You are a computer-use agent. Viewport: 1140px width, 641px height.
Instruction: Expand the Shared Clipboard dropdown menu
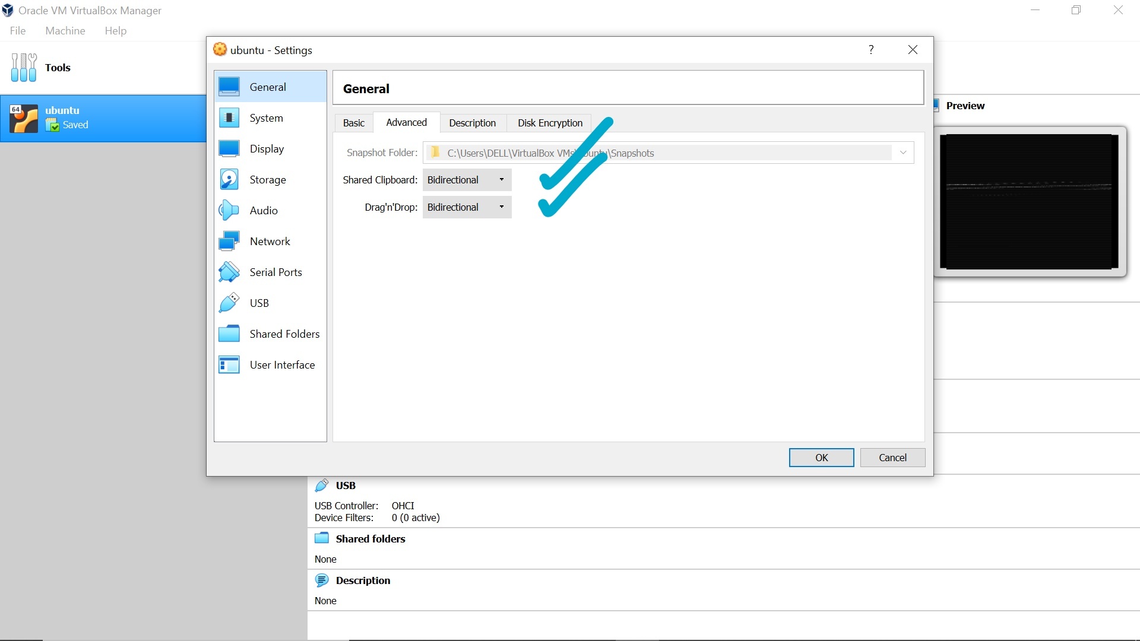[502, 179]
